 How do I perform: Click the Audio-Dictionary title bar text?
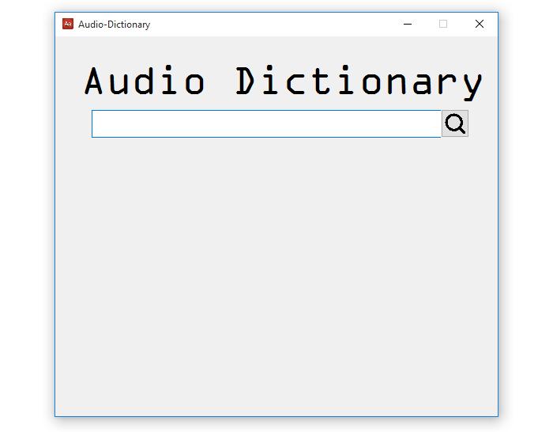[x=114, y=25]
